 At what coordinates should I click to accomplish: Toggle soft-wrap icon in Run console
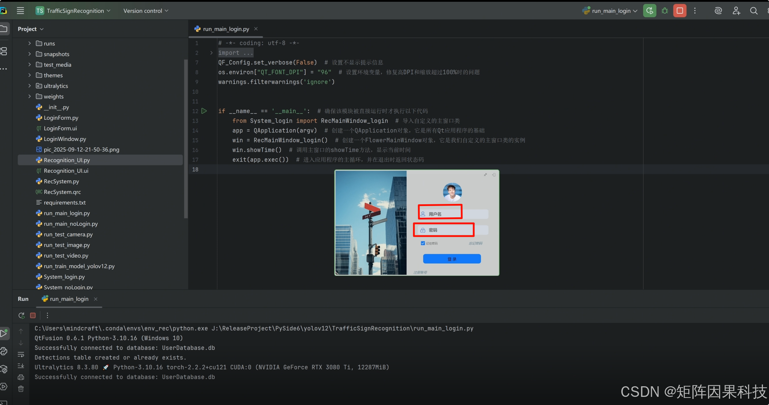(21, 354)
